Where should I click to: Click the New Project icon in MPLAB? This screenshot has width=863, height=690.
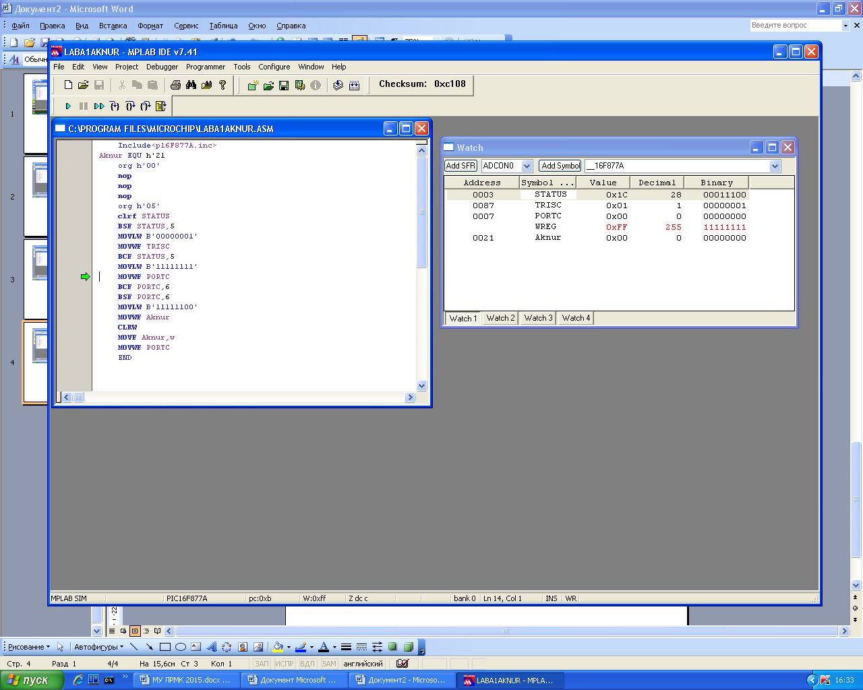click(x=253, y=85)
